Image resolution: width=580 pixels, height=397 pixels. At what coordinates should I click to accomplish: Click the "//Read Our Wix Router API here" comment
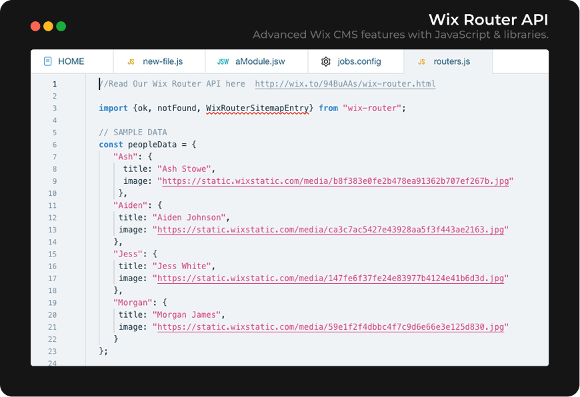(x=172, y=84)
